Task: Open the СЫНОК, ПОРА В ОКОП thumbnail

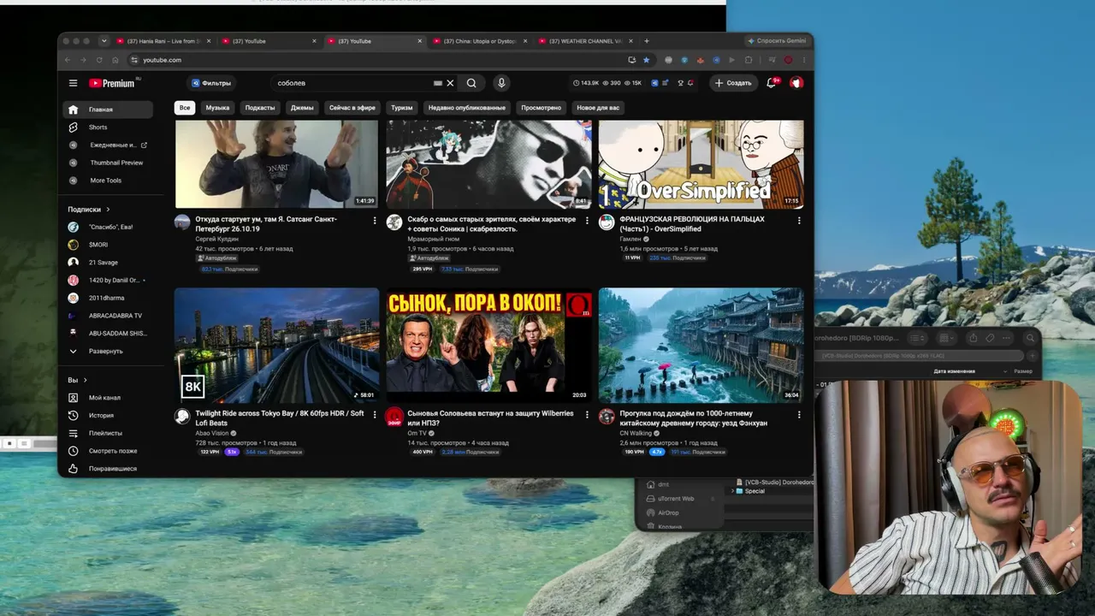Action: (x=488, y=345)
